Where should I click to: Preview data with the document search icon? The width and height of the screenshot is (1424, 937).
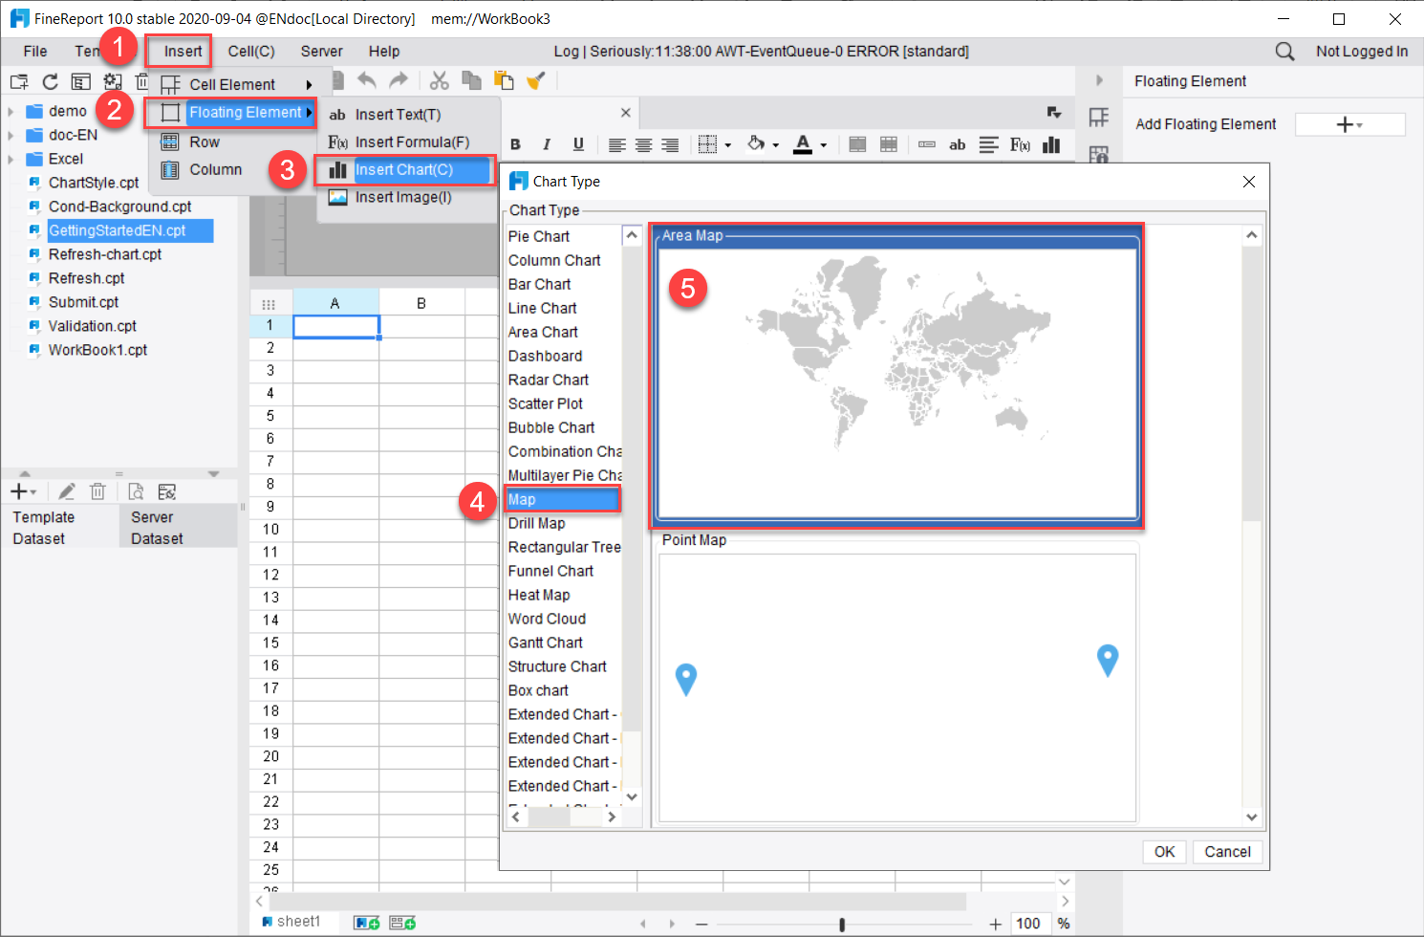click(x=135, y=490)
